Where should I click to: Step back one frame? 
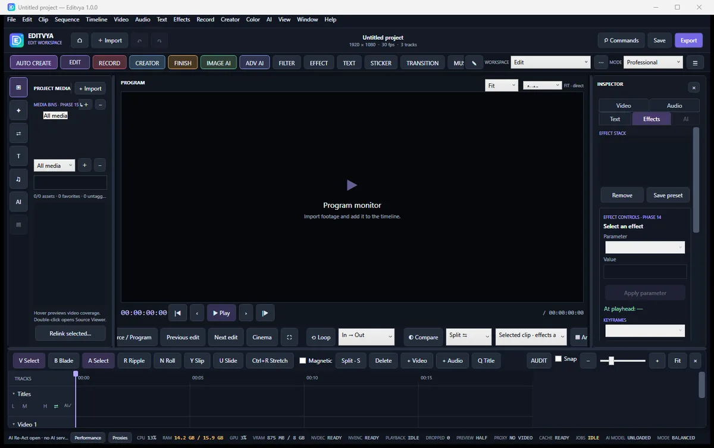197,313
